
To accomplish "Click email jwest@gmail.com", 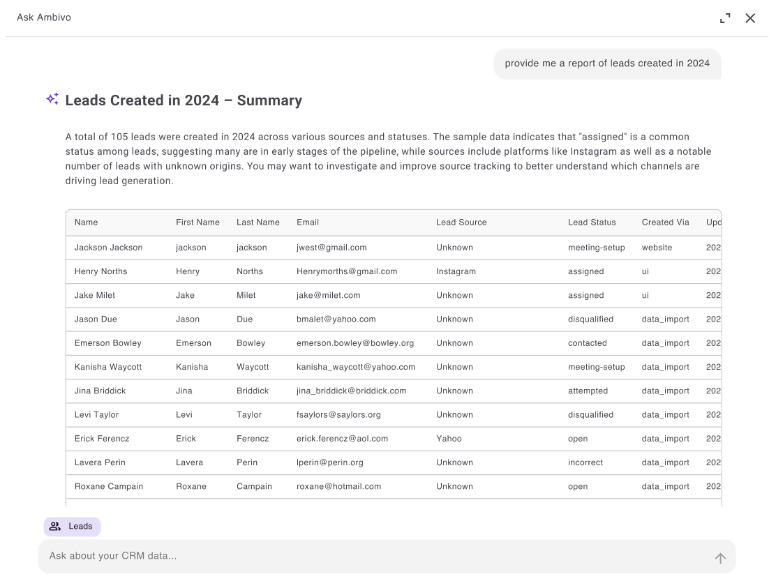I will [331, 248].
